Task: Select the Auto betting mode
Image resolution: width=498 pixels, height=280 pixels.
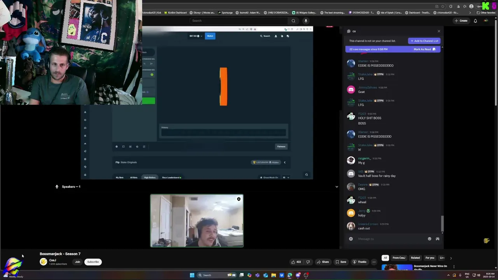Action: click(144, 52)
